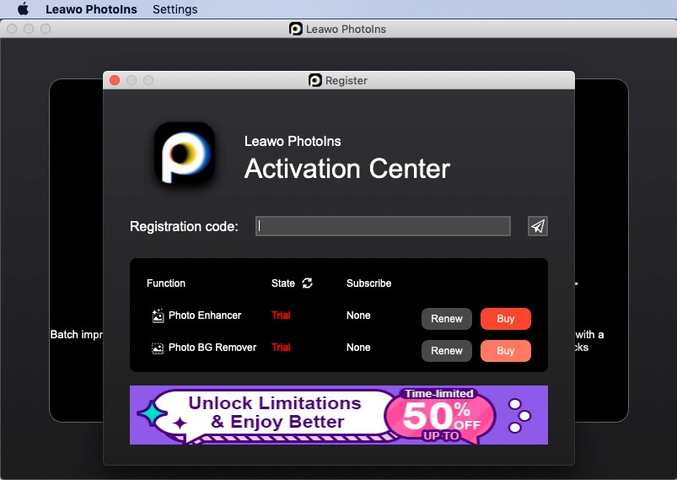Viewport: 677px width, 480px height.
Task: Select the Photo Enhancer row label
Action: click(x=205, y=316)
